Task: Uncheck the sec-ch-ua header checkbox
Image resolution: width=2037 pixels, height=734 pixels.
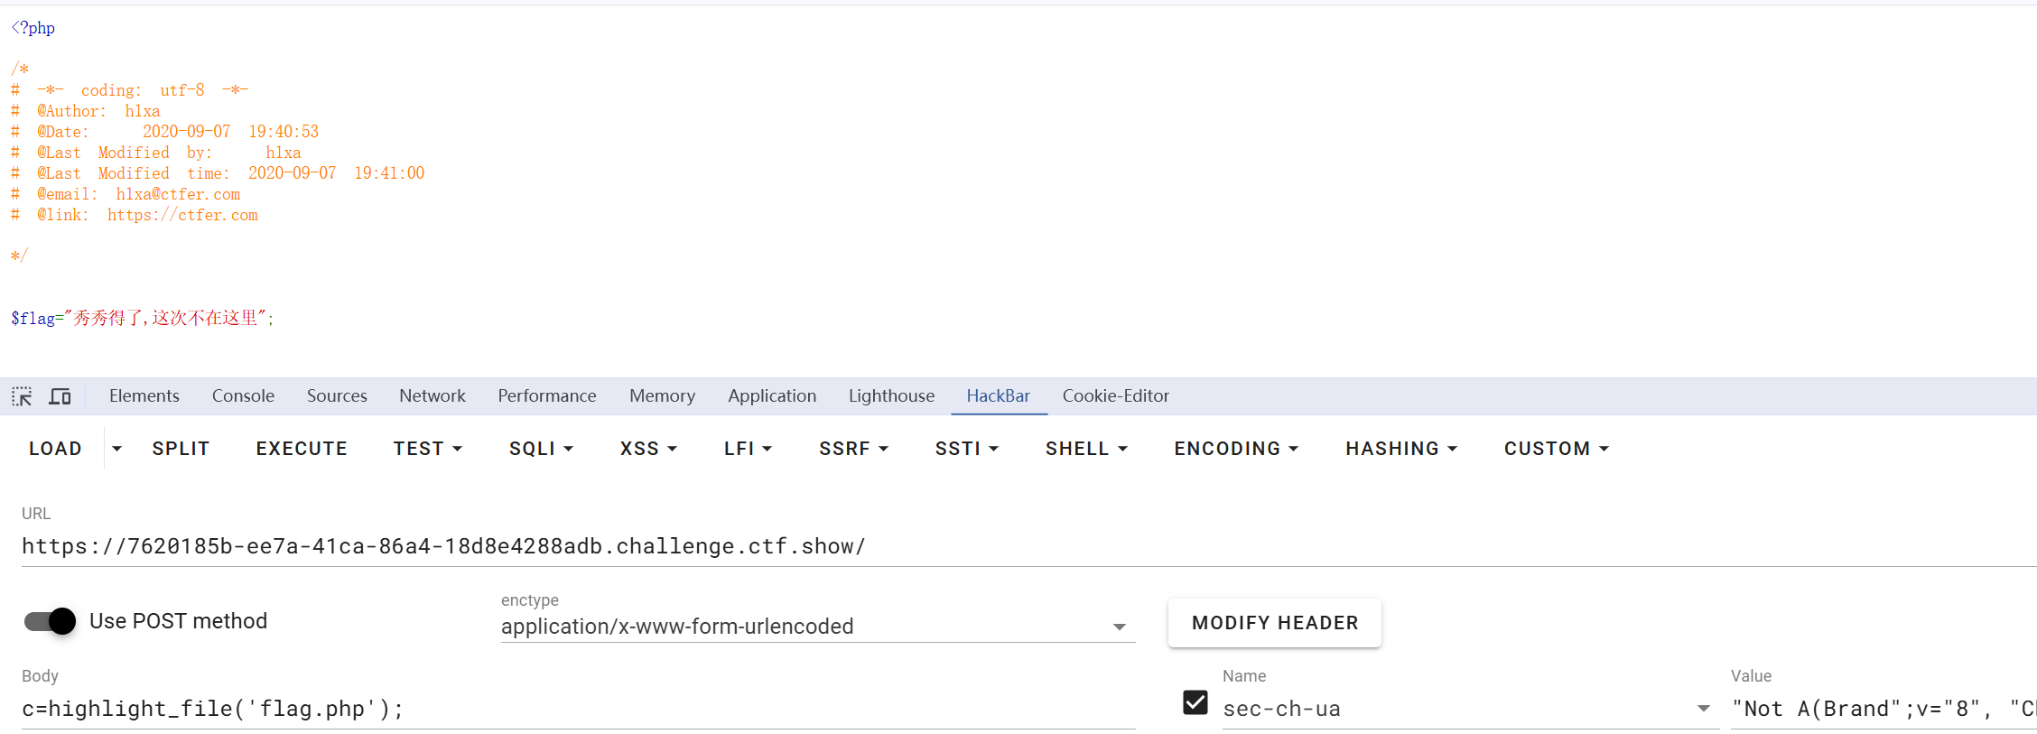Action: pyautogui.click(x=1195, y=702)
